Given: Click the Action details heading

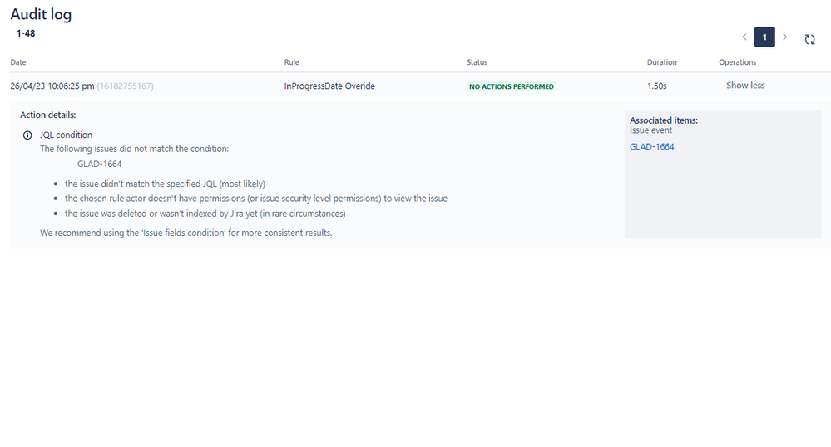Looking at the screenshot, I should click(x=47, y=115).
